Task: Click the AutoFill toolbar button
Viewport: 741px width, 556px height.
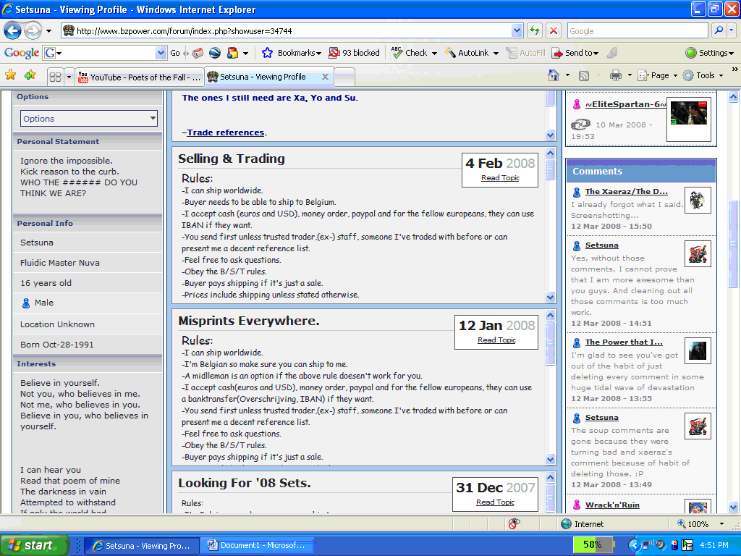Action: [x=525, y=53]
